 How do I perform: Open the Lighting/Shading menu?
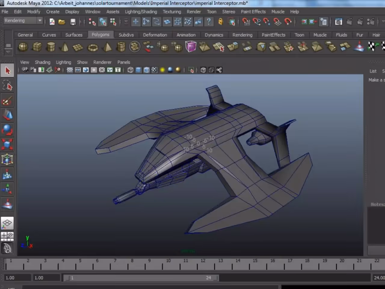click(x=141, y=11)
